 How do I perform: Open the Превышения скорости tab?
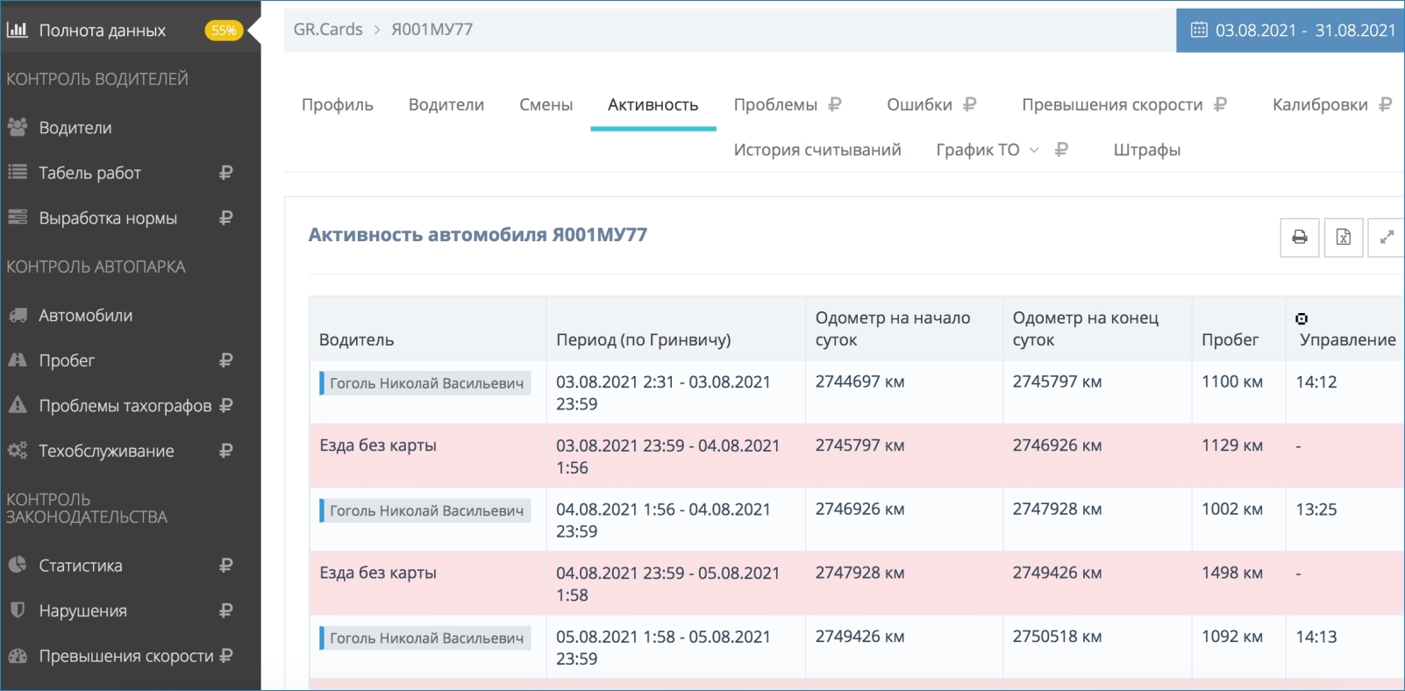click(1112, 104)
